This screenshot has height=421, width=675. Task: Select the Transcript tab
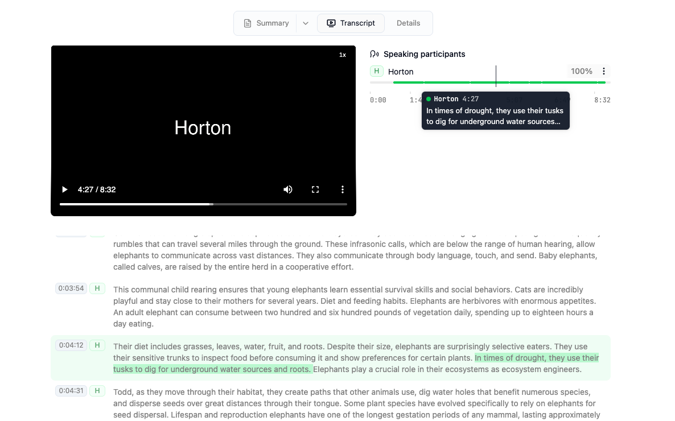[x=351, y=23]
